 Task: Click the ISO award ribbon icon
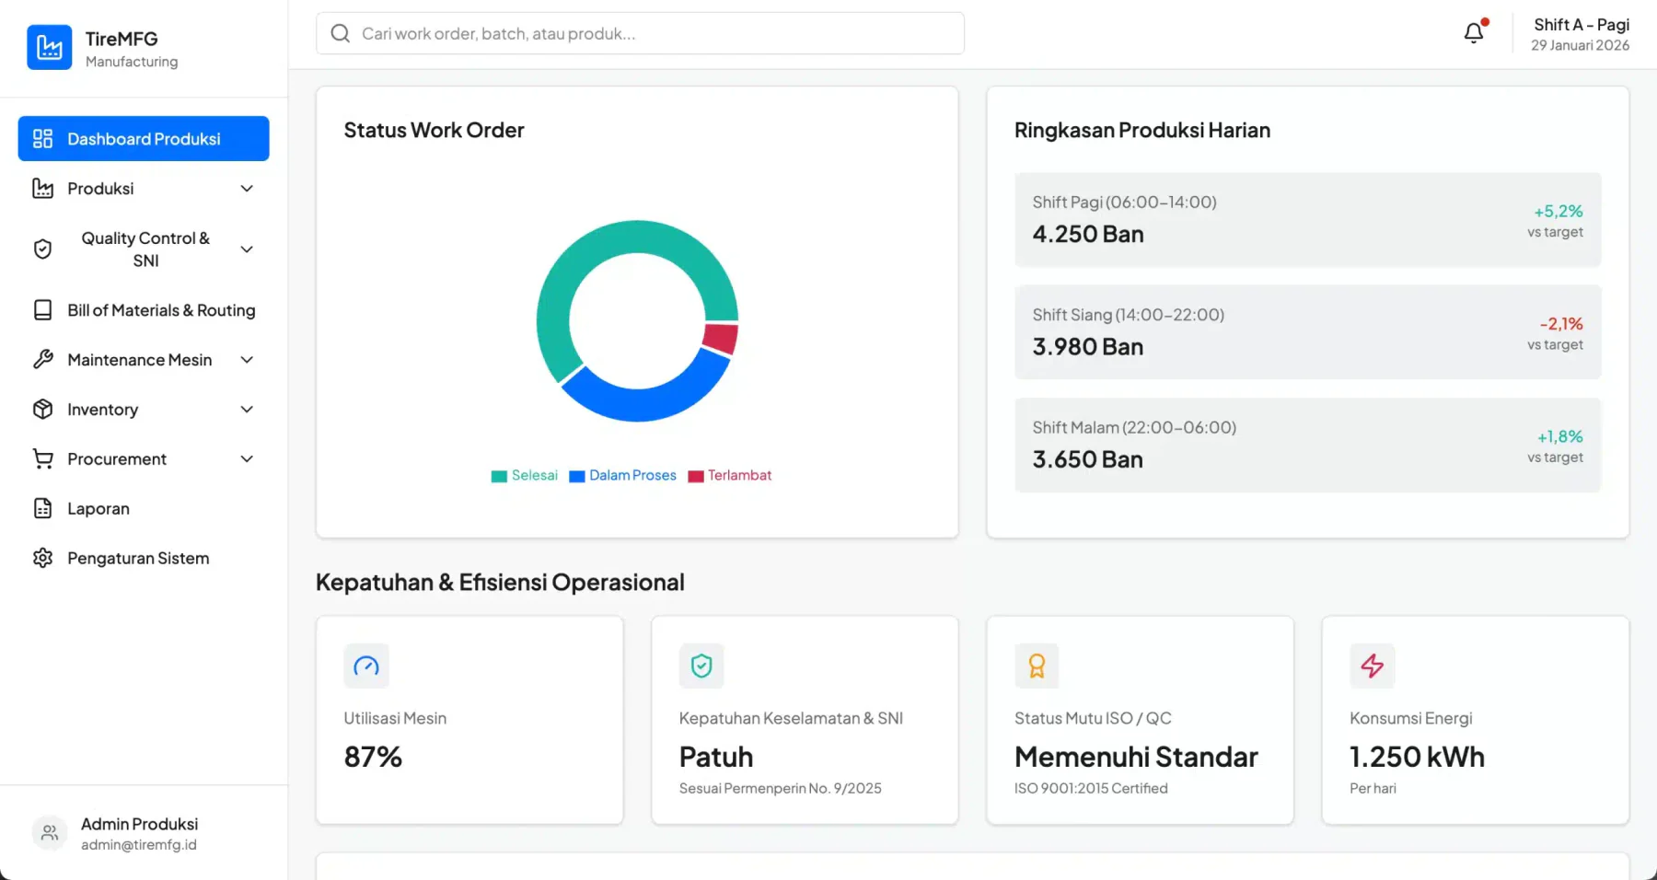click(x=1037, y=666)
